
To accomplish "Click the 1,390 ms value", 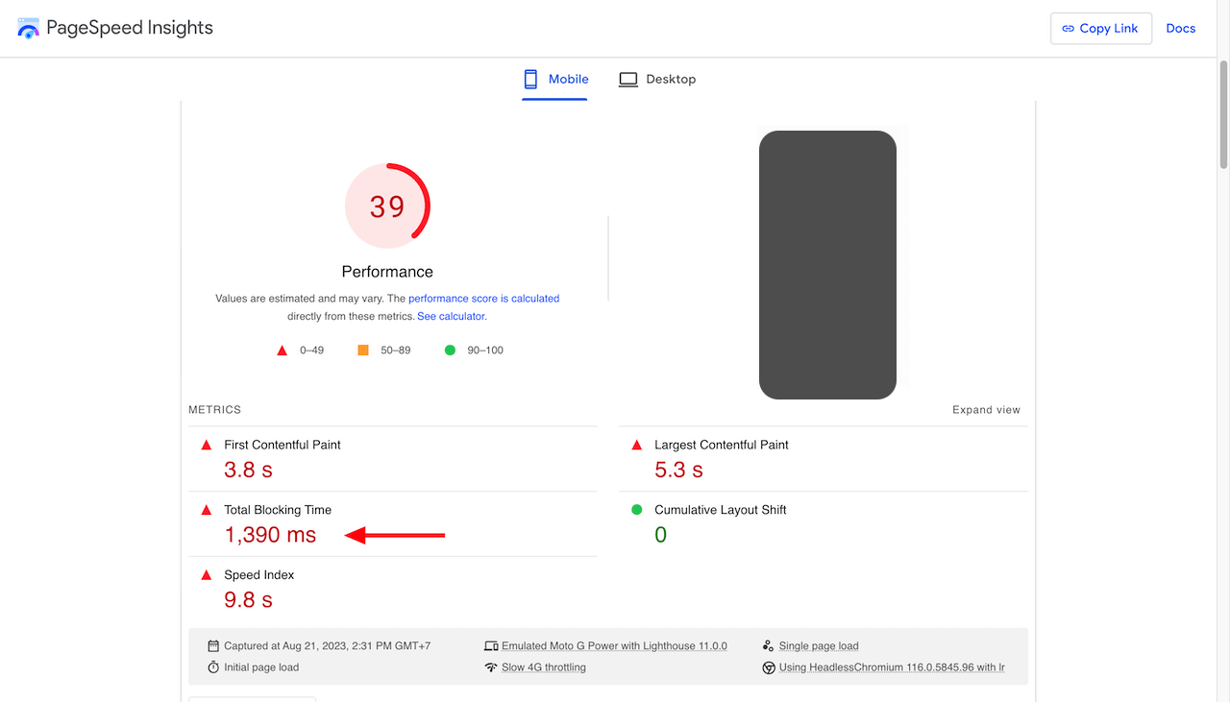I will (x=270, y=535).
